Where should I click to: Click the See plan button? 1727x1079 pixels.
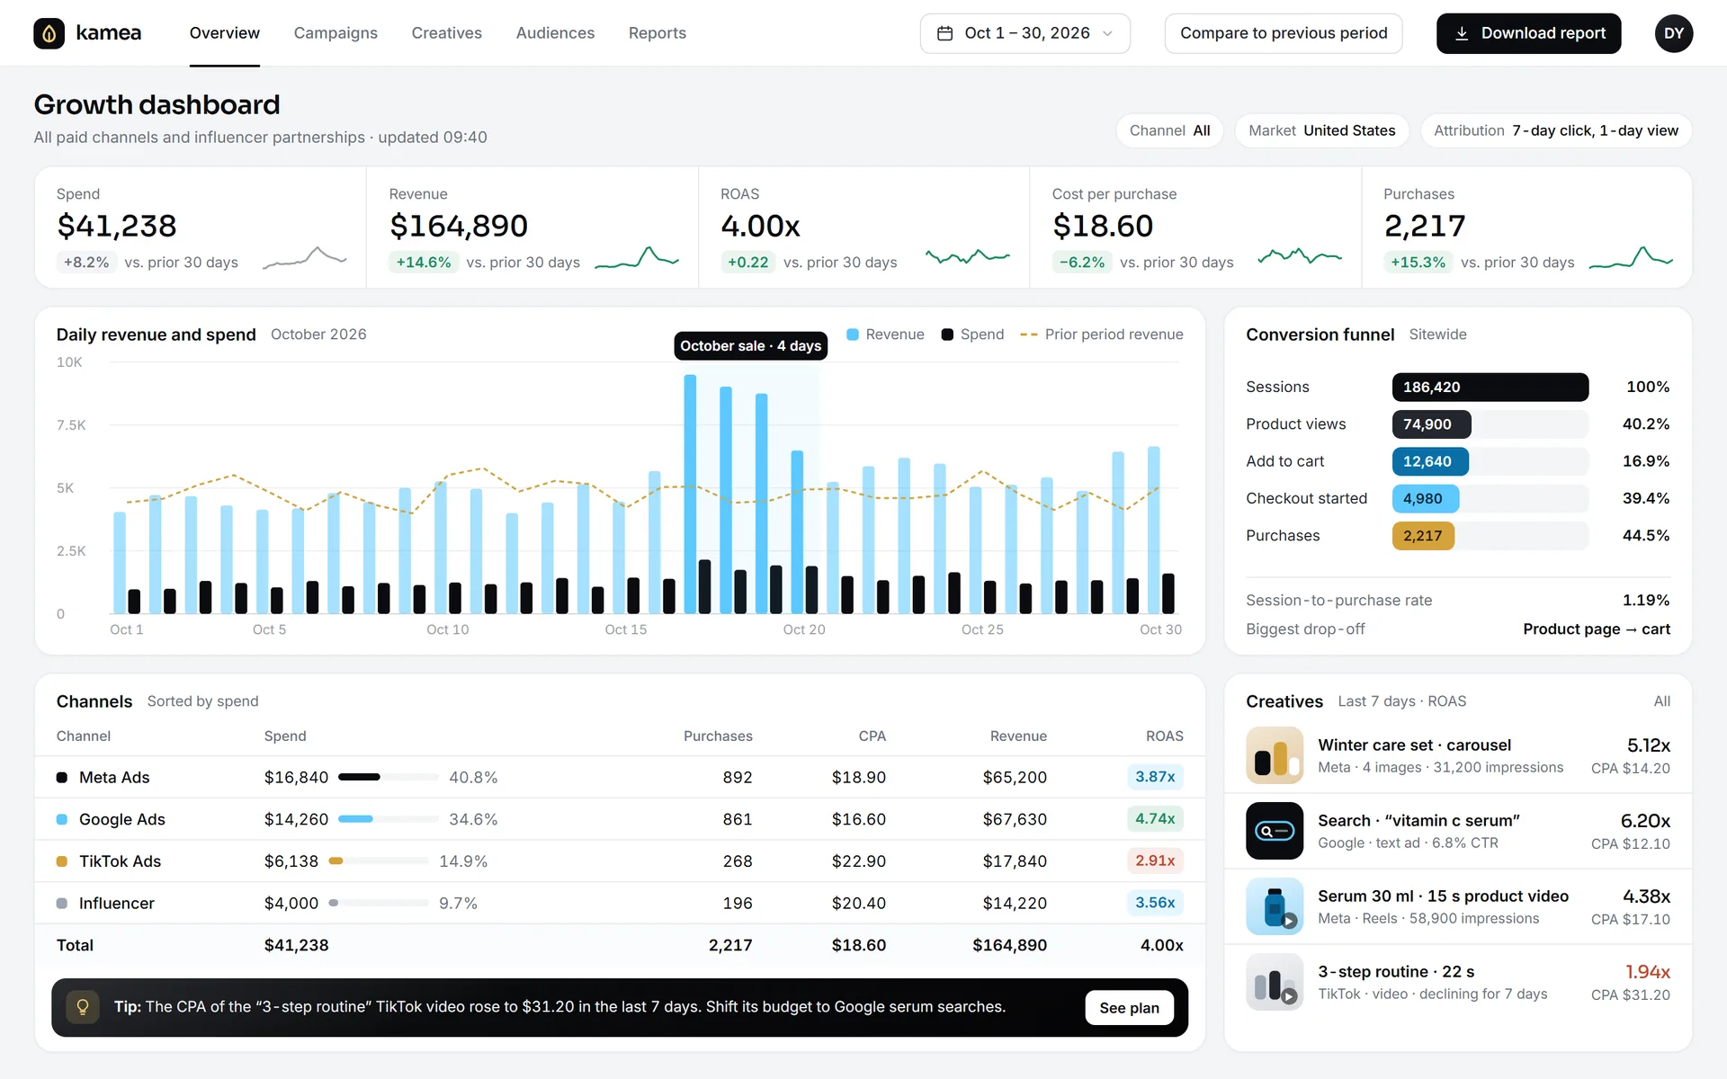pos(1129,1008)
